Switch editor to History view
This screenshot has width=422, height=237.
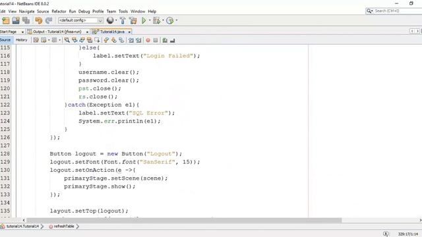pos(22,40)
